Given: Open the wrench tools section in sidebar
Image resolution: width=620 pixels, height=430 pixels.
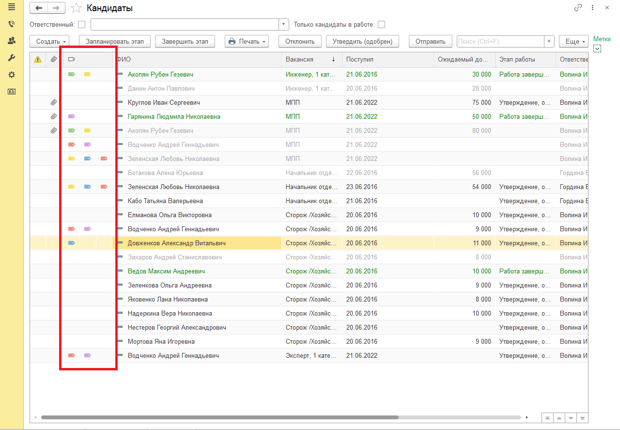Looking at the screenshot, I should [12, 58].
